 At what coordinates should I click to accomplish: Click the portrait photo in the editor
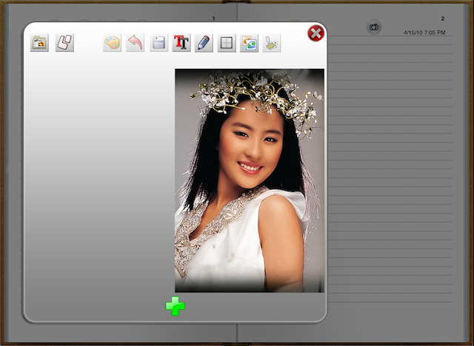[x=249, y=180]
